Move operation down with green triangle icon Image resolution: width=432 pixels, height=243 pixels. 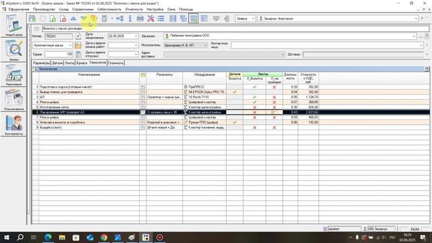84,18
